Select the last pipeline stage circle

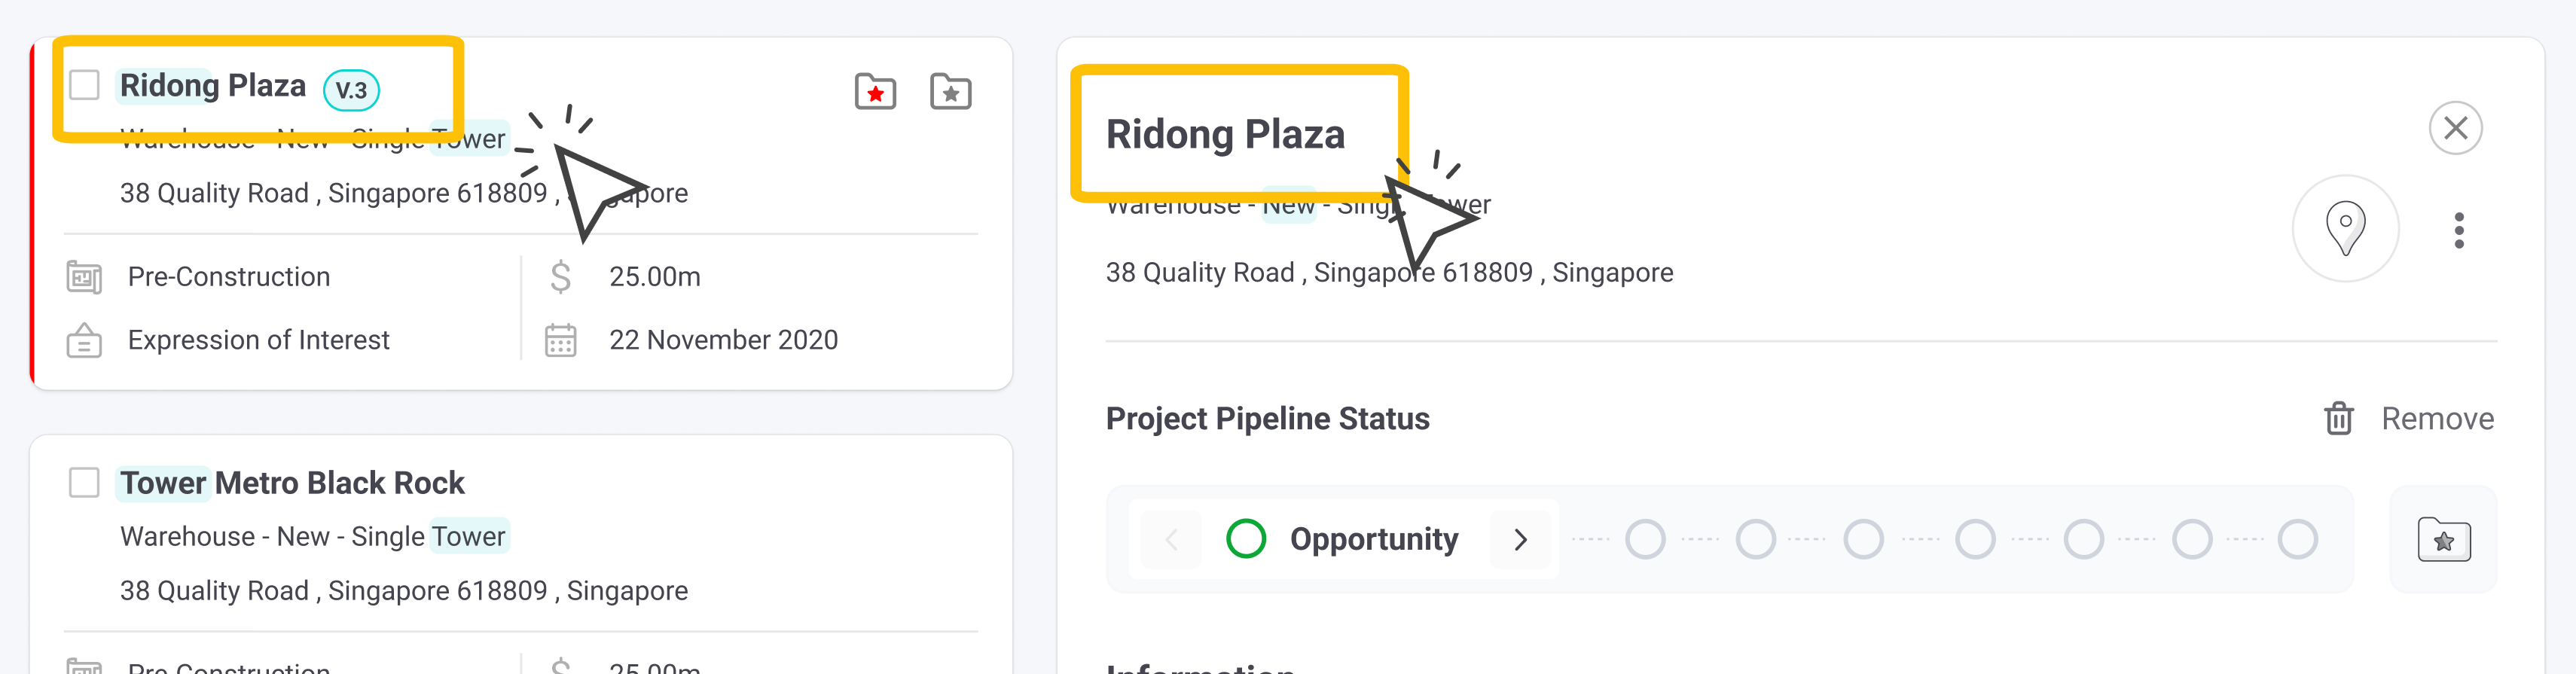point(2297,539)
